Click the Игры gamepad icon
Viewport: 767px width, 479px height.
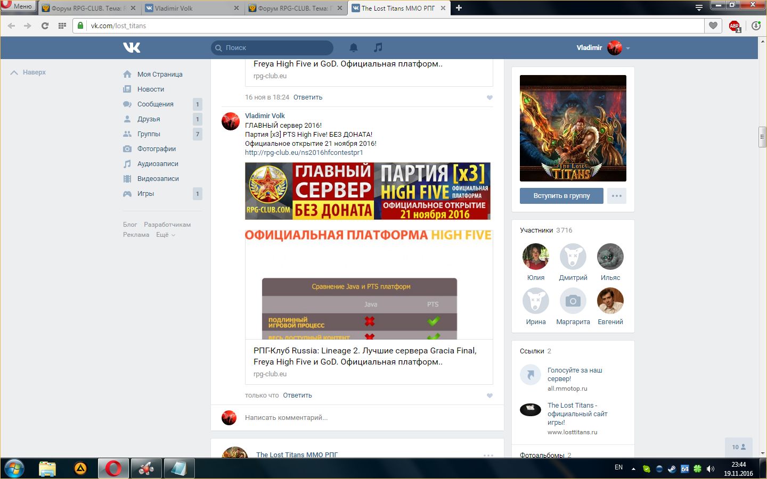[127, 194]
